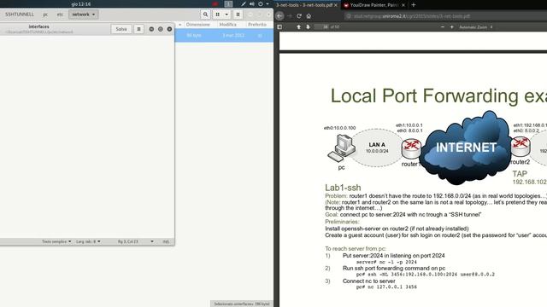The image size is (547, 307).
Task: Select the highlighted interfaces file row
Action: click(224, 36)
